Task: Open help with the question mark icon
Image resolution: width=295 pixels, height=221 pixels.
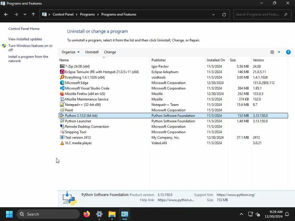Action: tap(288, 52)
